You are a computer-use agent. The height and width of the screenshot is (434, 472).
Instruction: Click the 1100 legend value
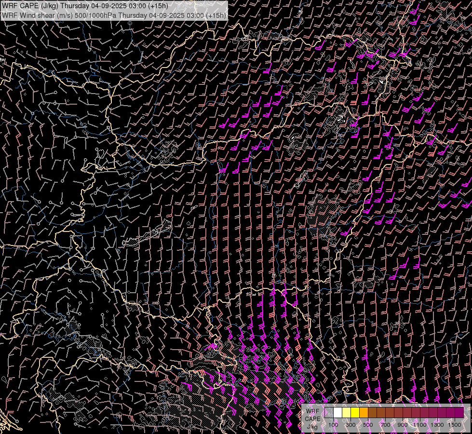pyautogui.click(x=419, y=425)
